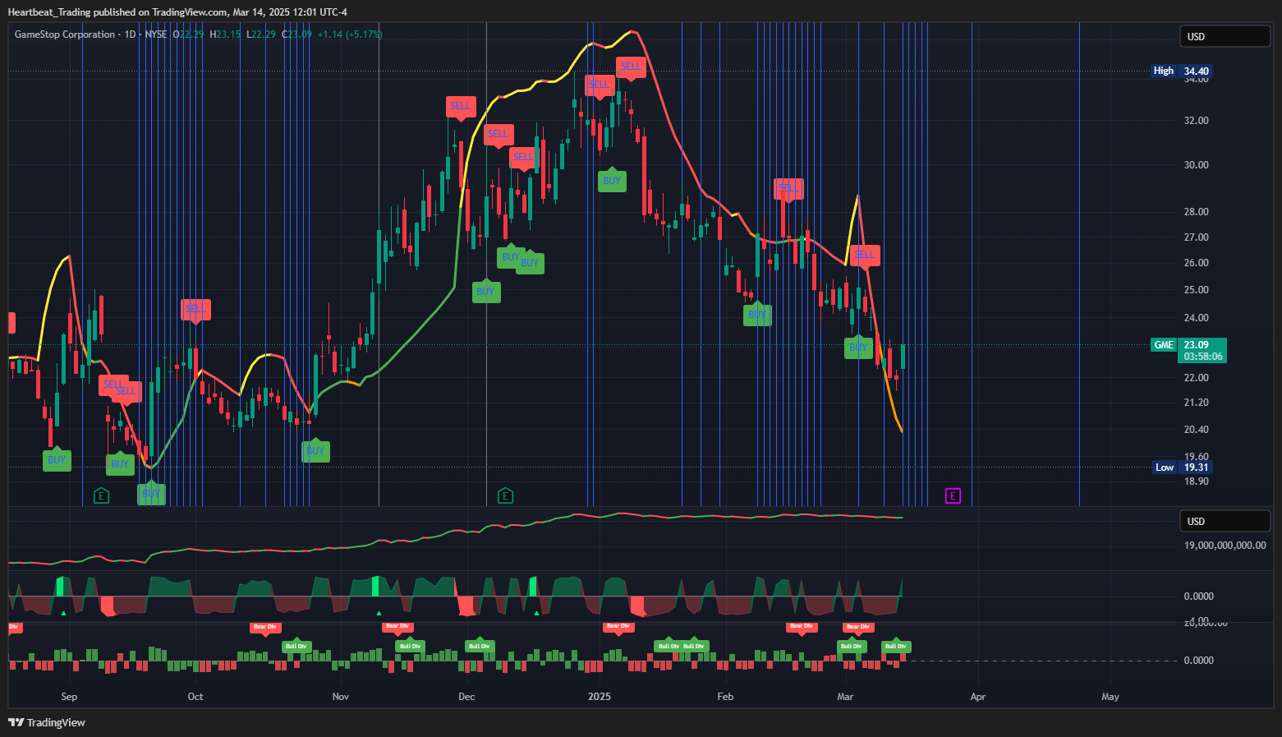This screenshot has width=1282, height=737.
Task: Click the May label on time axis
Action: coord(1110,697)
